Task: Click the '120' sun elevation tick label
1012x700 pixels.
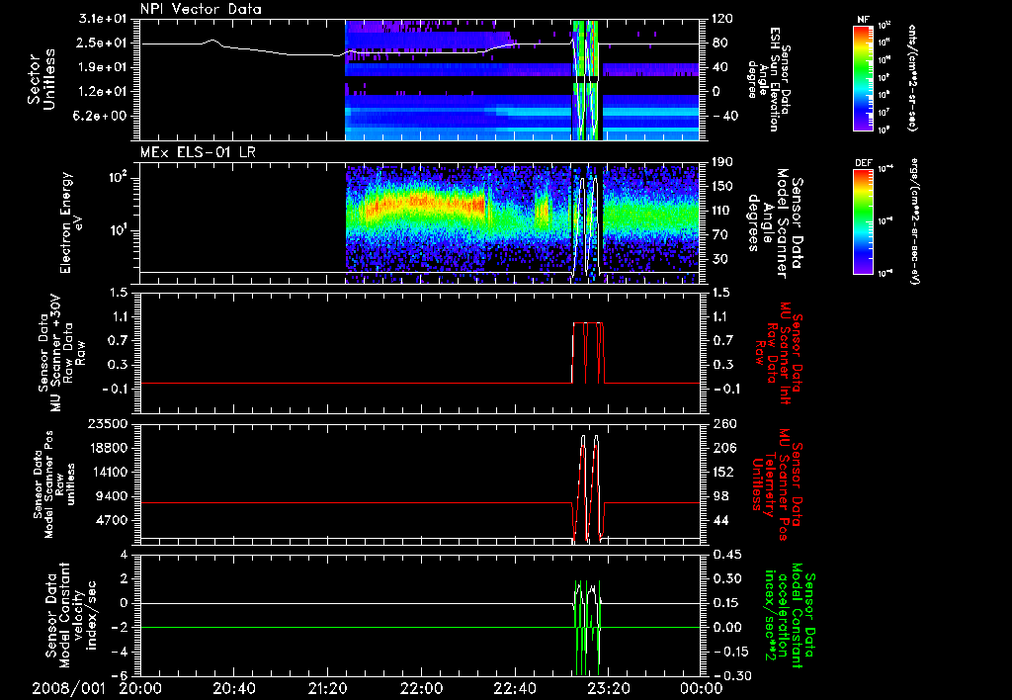Action: pos(721,19)
